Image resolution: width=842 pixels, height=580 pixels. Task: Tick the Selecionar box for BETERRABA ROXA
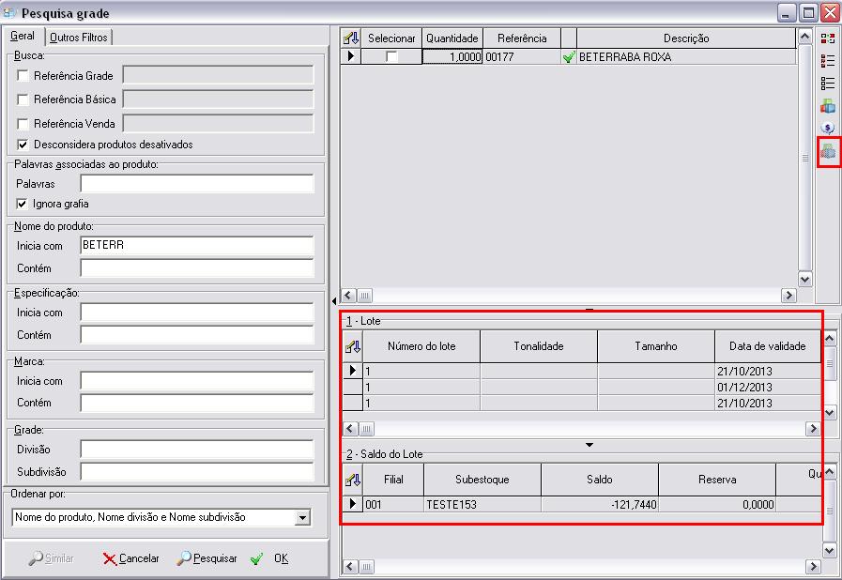pos(391,57)
